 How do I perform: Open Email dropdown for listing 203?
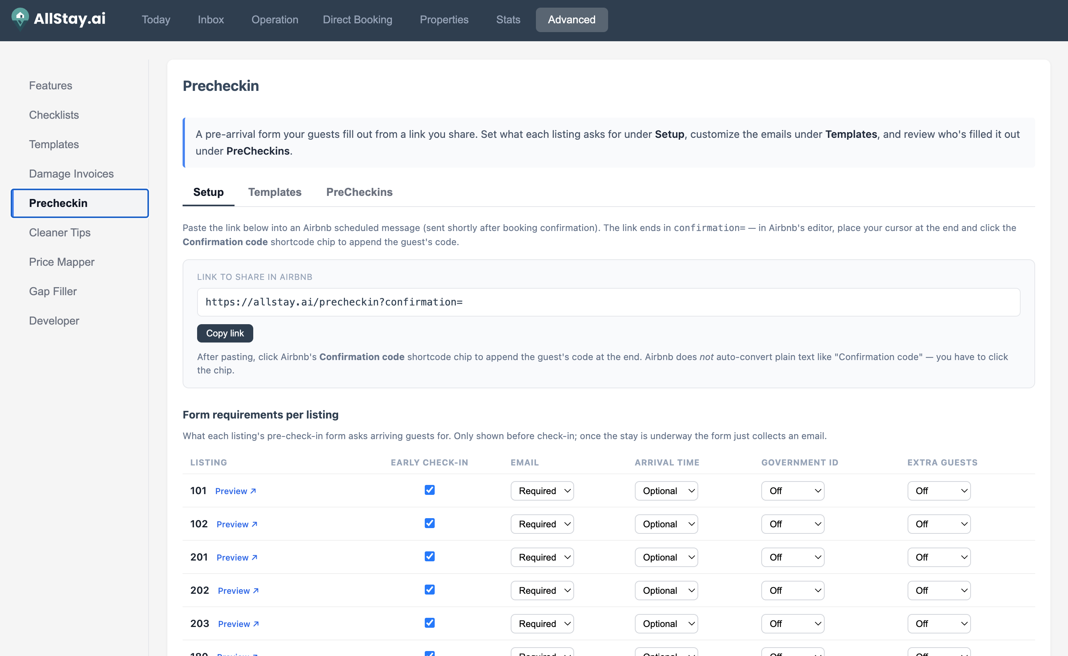(542, 624)
